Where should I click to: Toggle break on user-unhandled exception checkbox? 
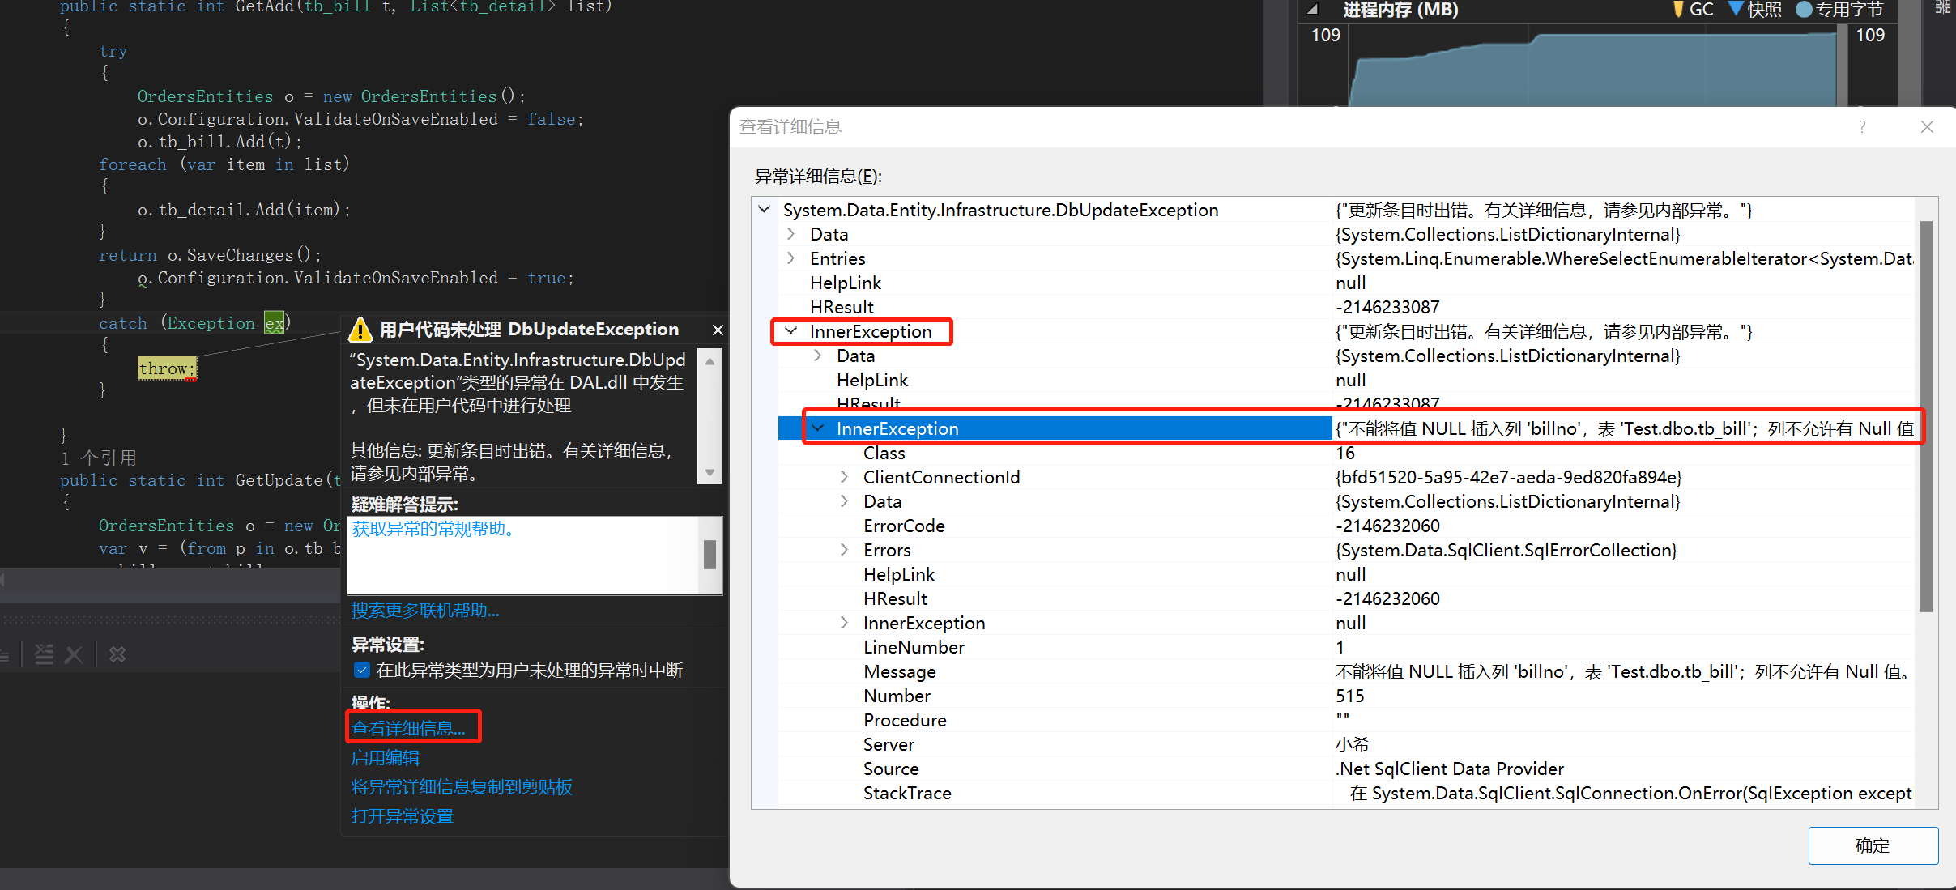(362, 671)
